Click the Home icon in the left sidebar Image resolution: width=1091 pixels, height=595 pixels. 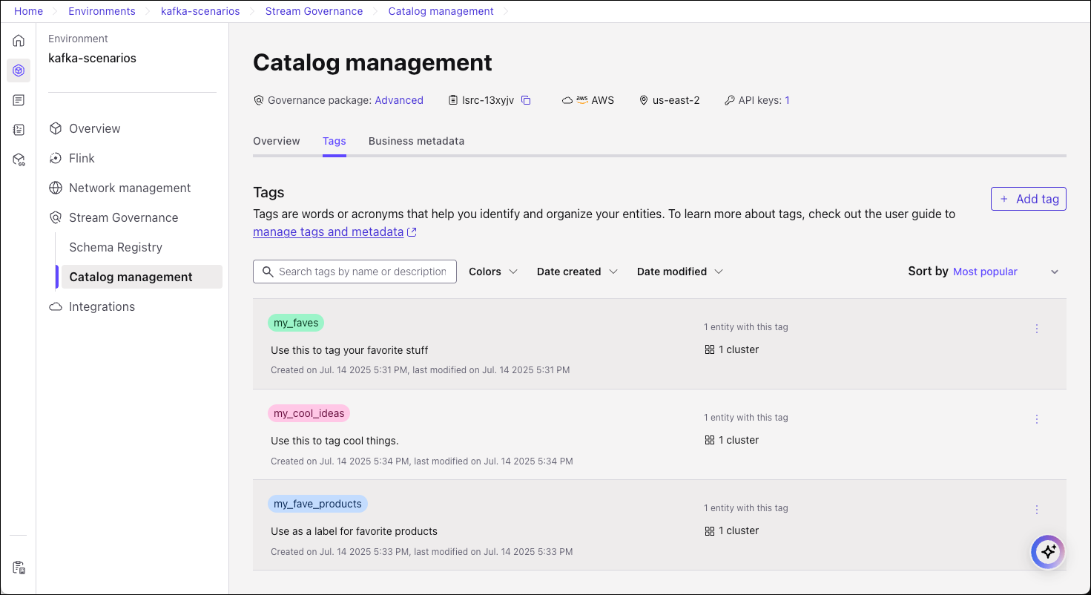(x=18, y=40)
